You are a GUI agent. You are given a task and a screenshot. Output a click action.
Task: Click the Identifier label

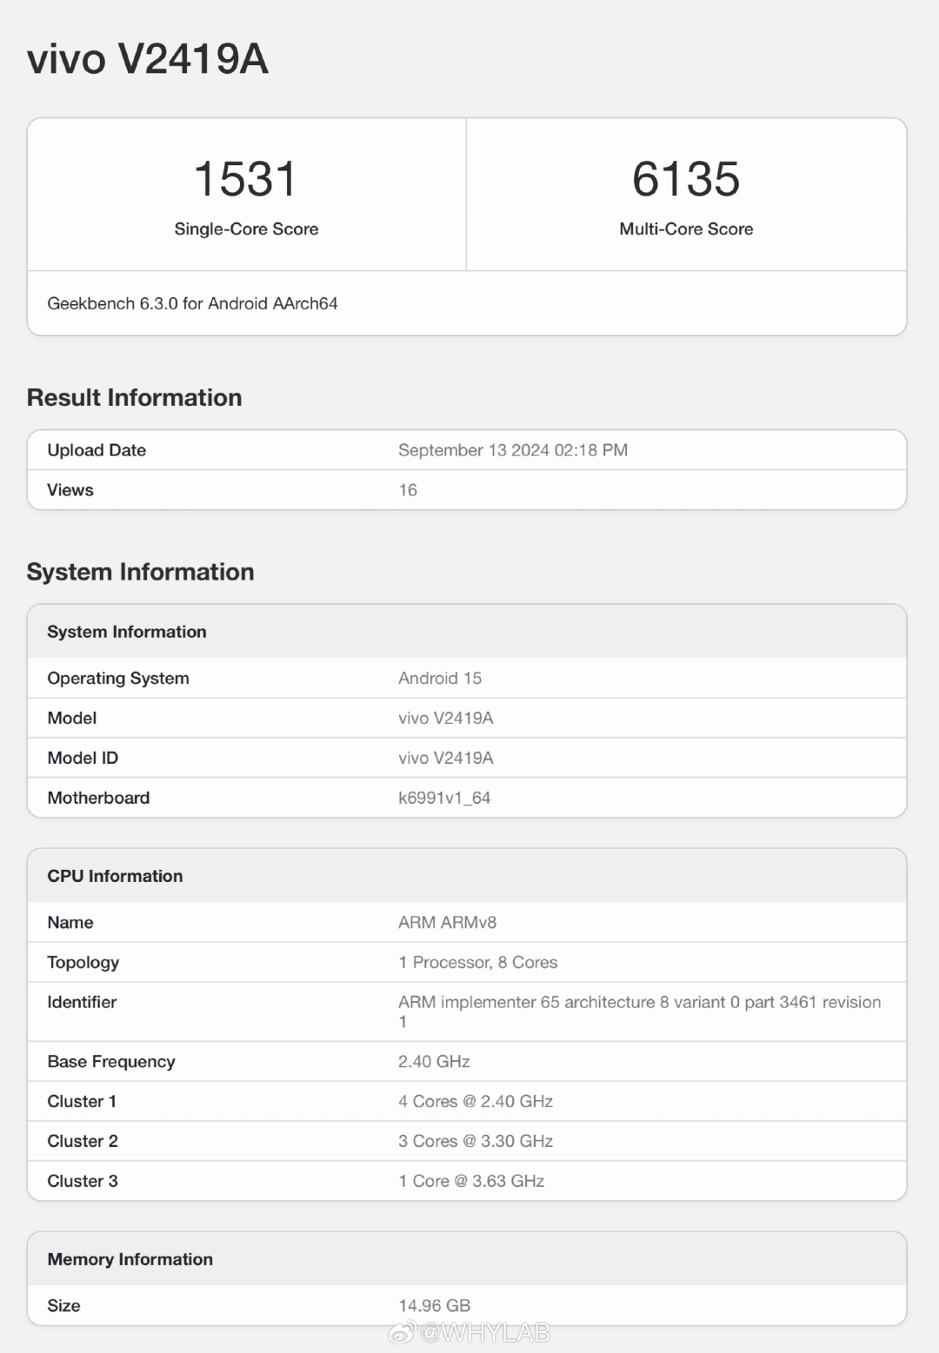(x=82, y=1002)
